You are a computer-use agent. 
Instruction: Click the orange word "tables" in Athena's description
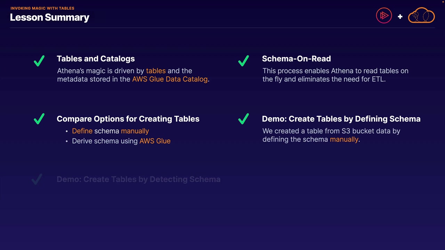click(x=156, y=71)
